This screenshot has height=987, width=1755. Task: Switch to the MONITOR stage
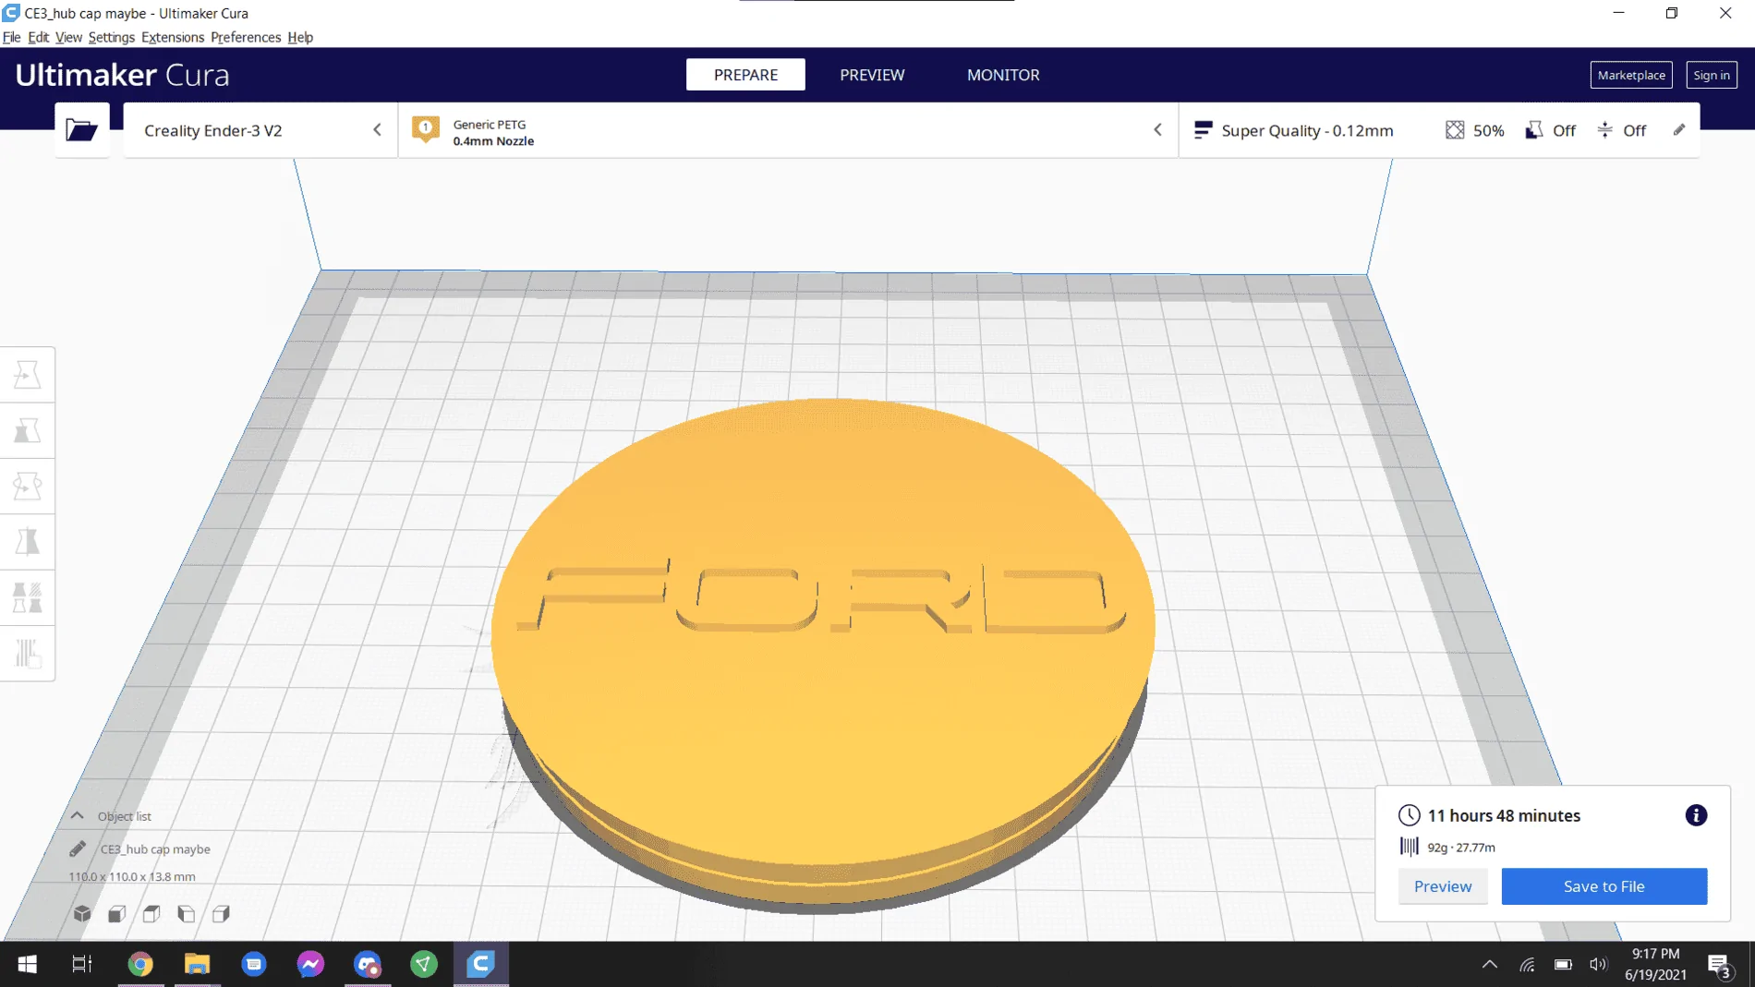coord(1003,75)
